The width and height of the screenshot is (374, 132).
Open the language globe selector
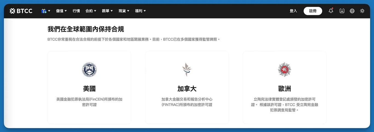[x=352, y=11]
